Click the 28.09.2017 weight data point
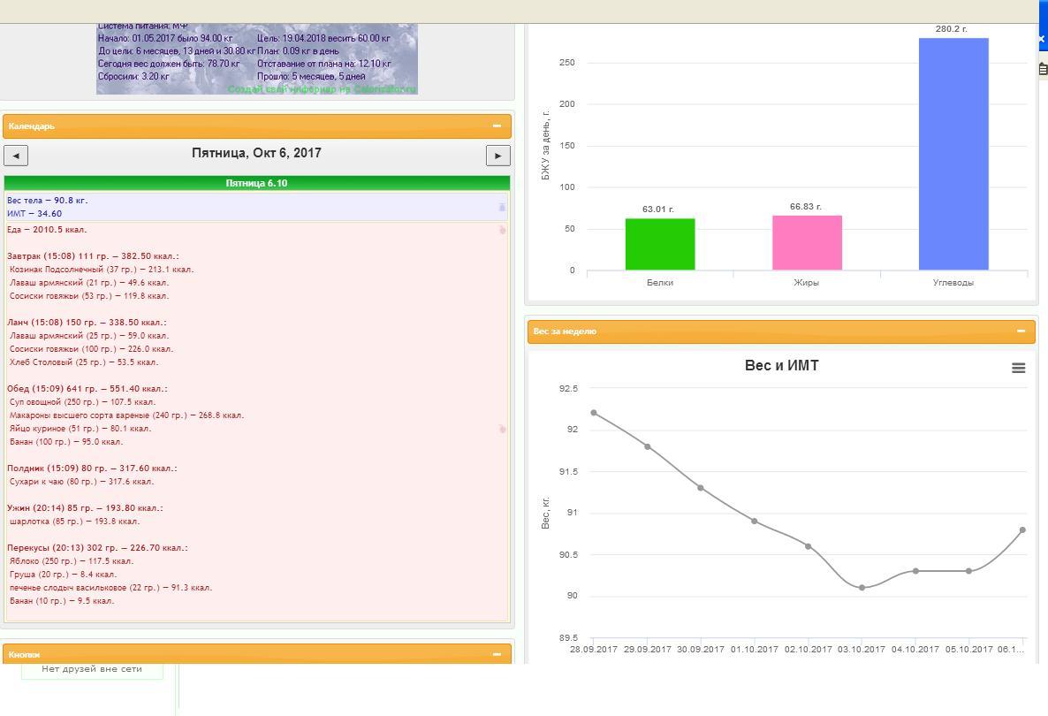Image resolution: width=1048 pixels, height=716 pixels. 594,413
